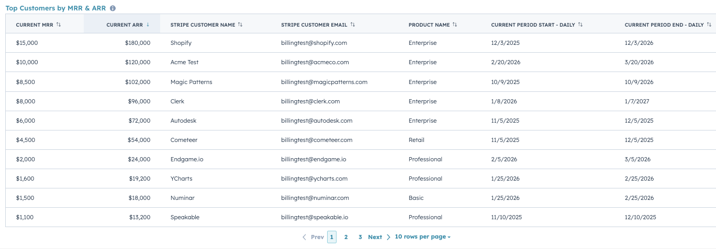Viewport: 716px width, 249px height.
Task: Click the $18,000 ARR value
Action: pos(140,198)
